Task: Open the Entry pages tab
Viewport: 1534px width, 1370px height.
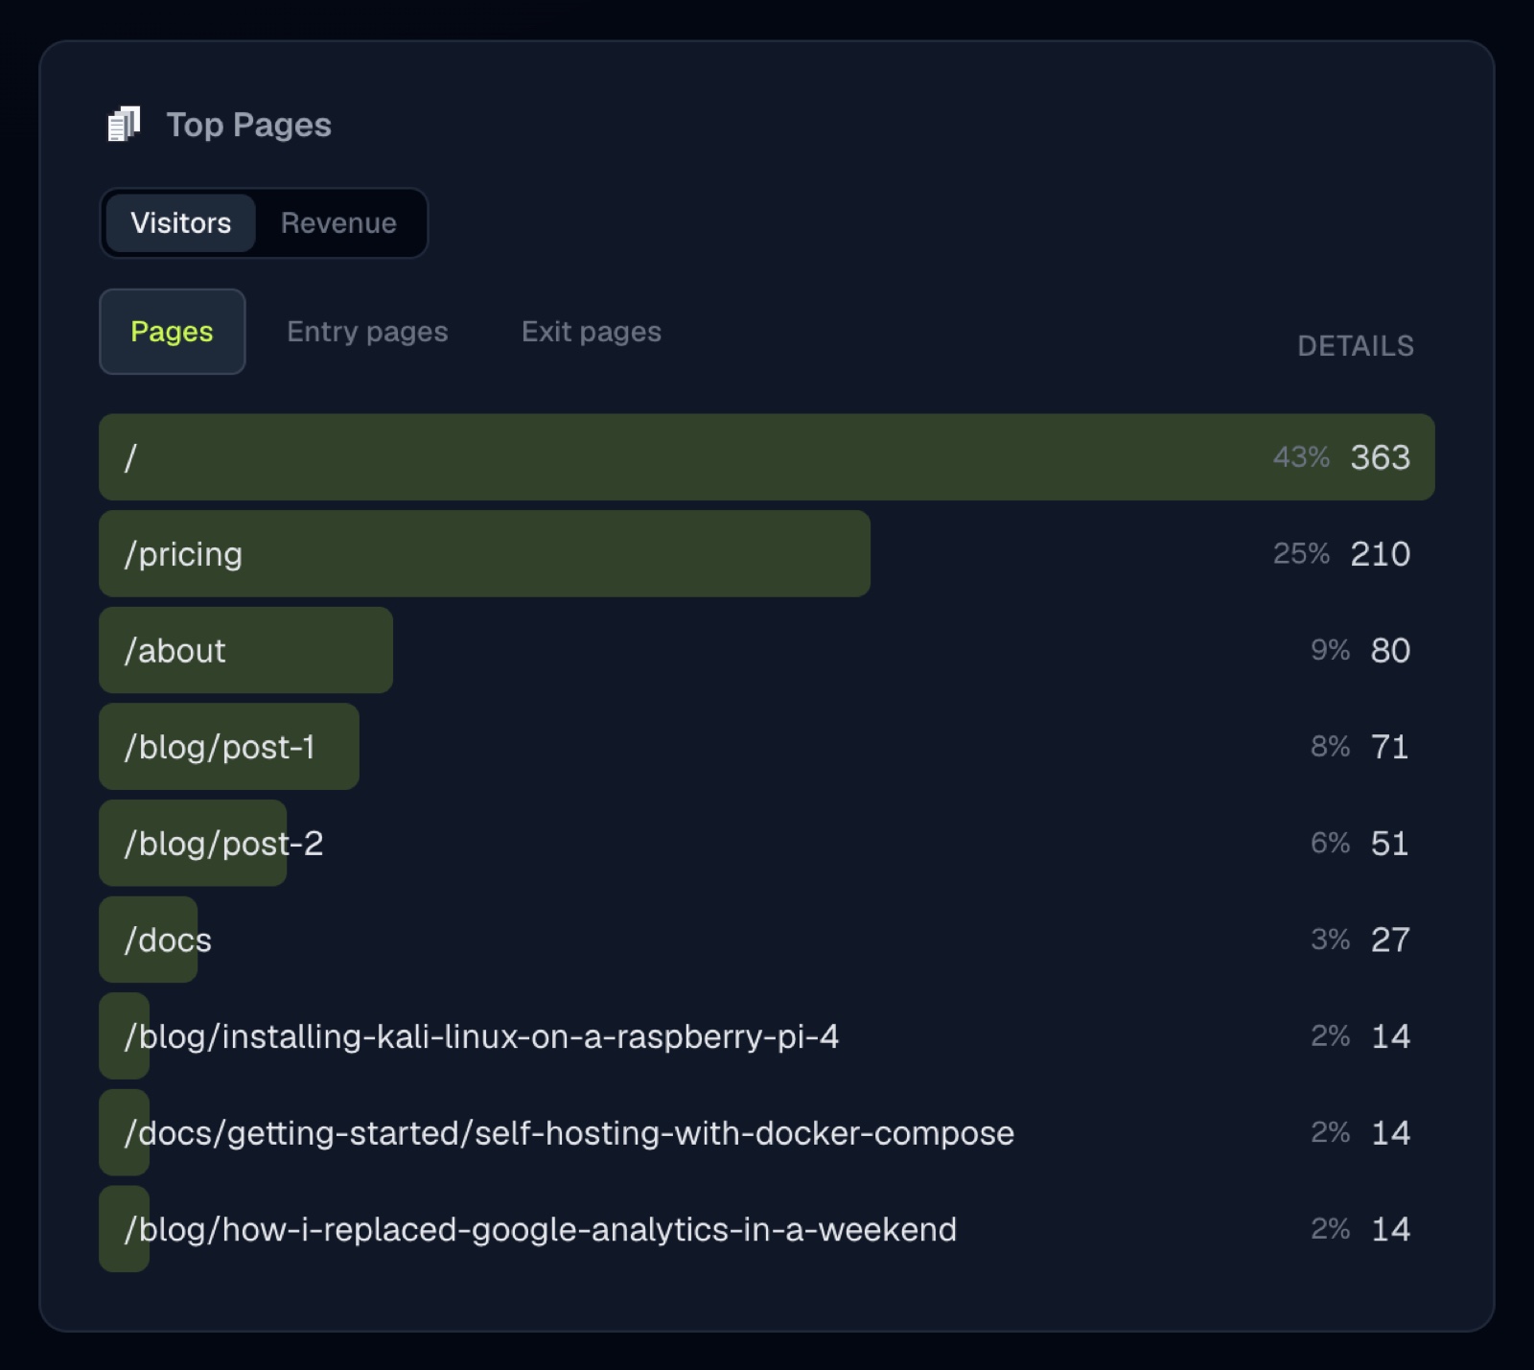Action: click(367, 332)
